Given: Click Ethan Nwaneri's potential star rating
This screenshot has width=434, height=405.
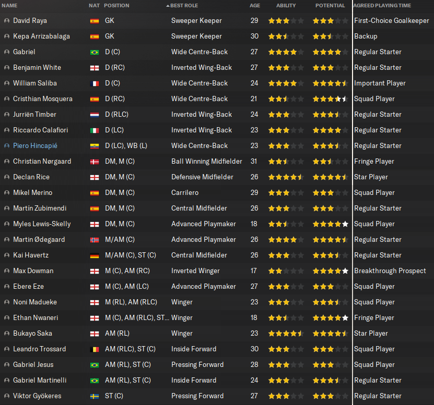Looking at the screenshot, I should pyautogui.click(x=330, y=318).
